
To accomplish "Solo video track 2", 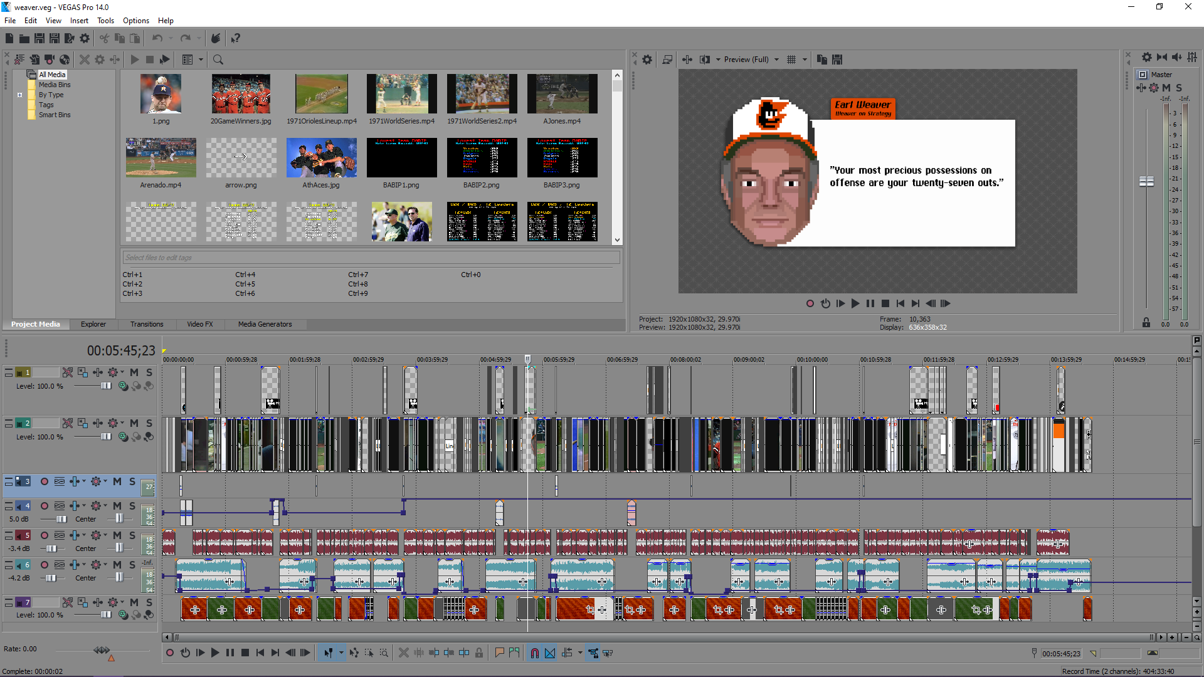I will tap(149, 424).
